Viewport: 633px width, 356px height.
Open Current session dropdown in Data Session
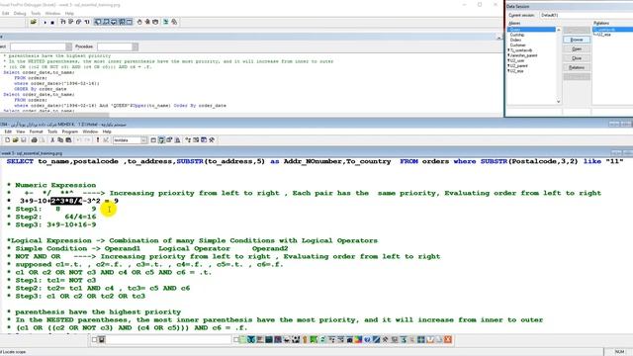pos(587,15)
